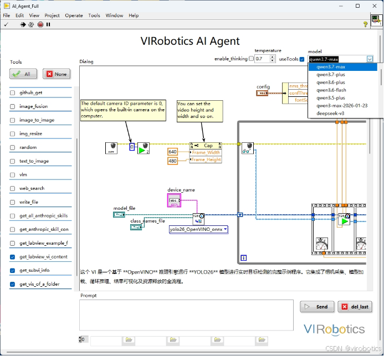The width and height of the screenshot is (384, 356).
Task: Open the Edit menu
Action: [x=19, y=16]
